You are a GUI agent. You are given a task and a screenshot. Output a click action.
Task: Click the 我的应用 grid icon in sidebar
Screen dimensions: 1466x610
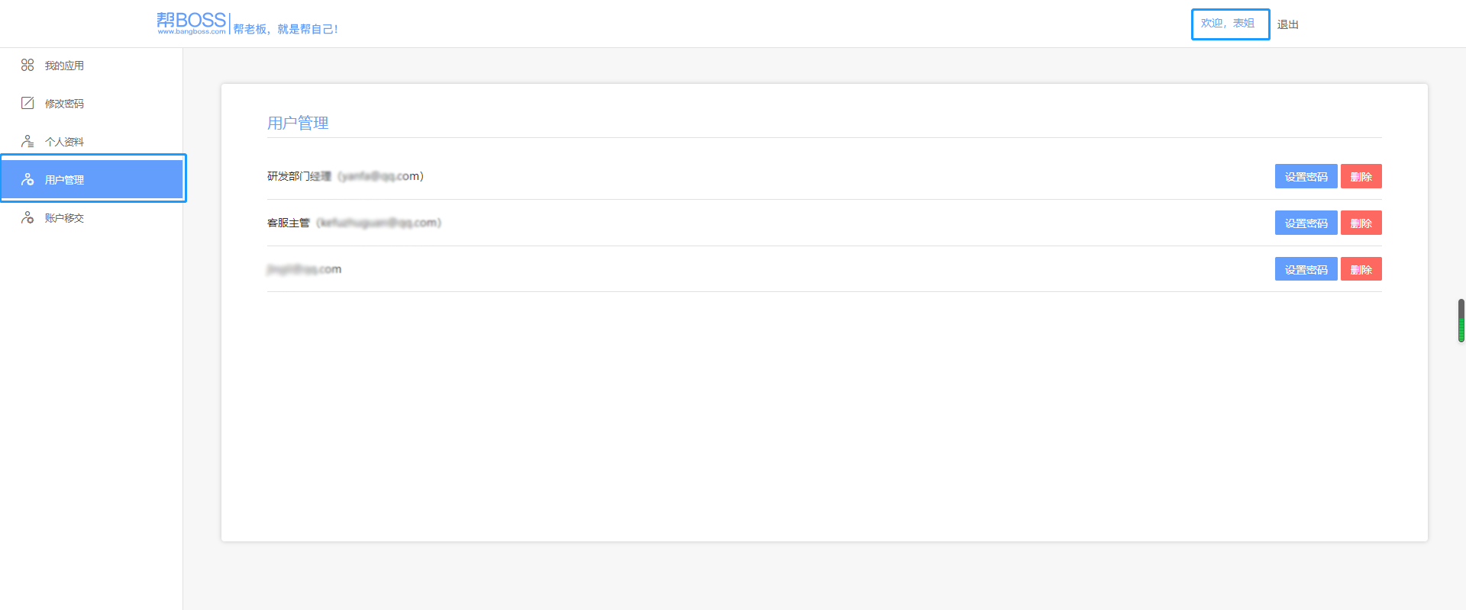pos(27,66)
